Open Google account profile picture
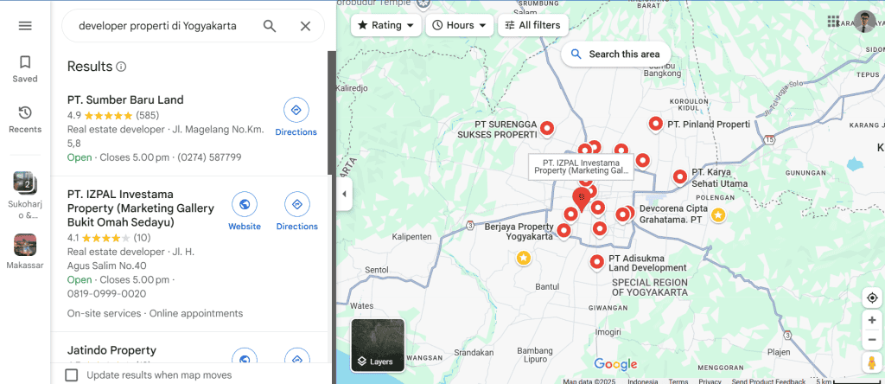The width and height of the screenshot is (885, 384). (x=864, y=22)
